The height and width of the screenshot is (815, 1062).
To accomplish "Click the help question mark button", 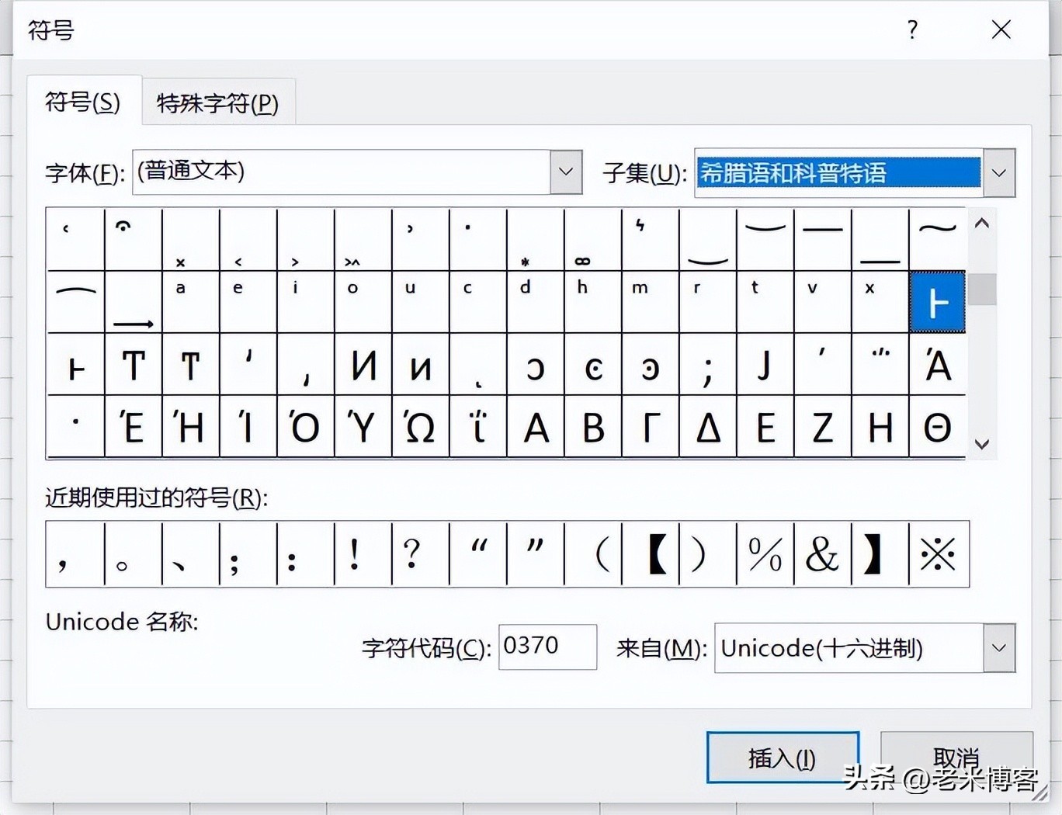I will 912,30.
